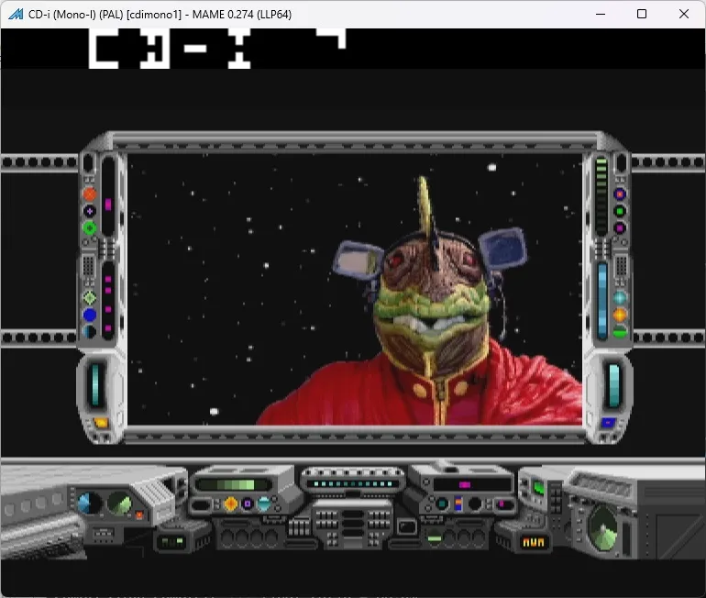Click the green radar scope on the right console
Viewport: 706px width, 598px height.
tap(603, 528)
